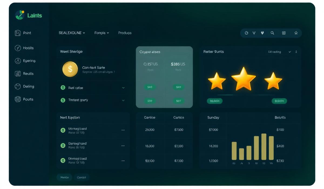This screenshot has width=324, height=189.
Task: Click the tallest bar in the bar chart
Action: tap(264, 147)
